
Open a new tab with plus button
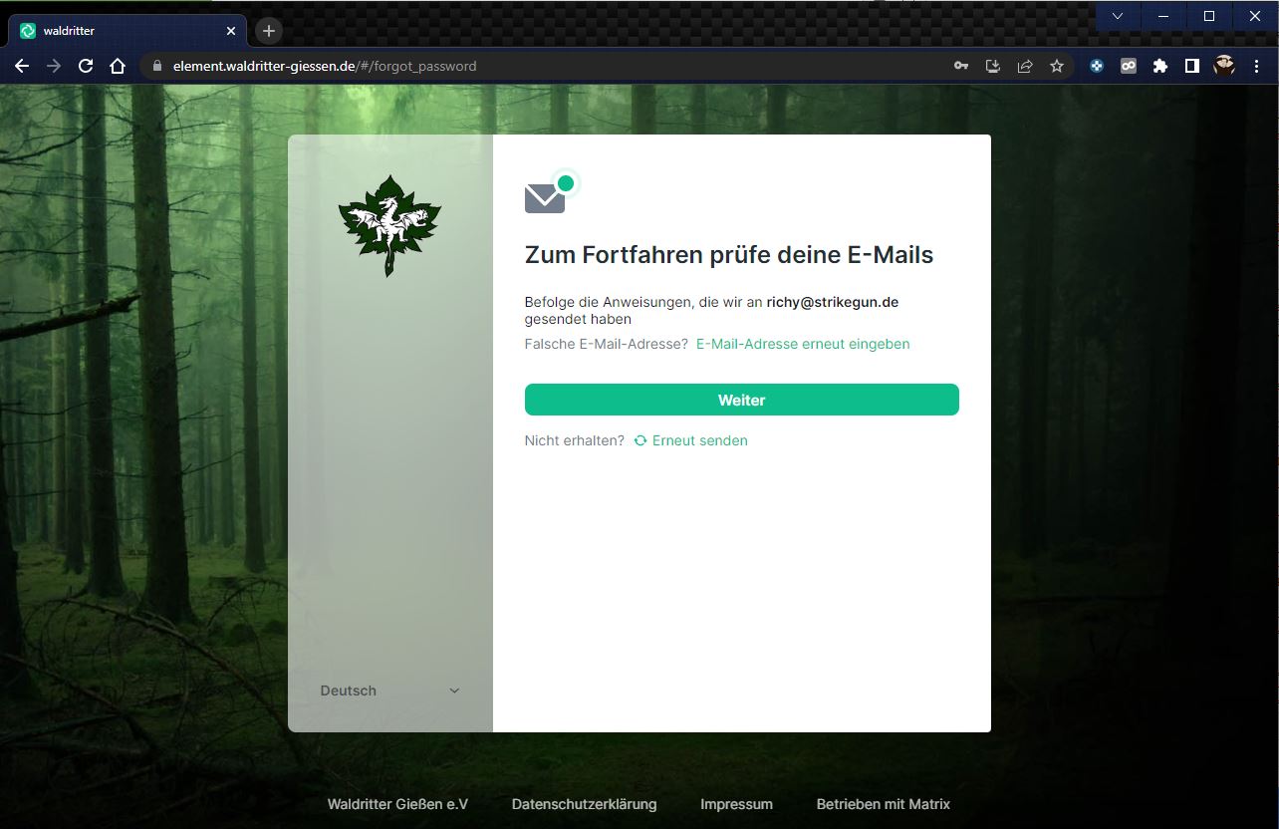(268, 31)
